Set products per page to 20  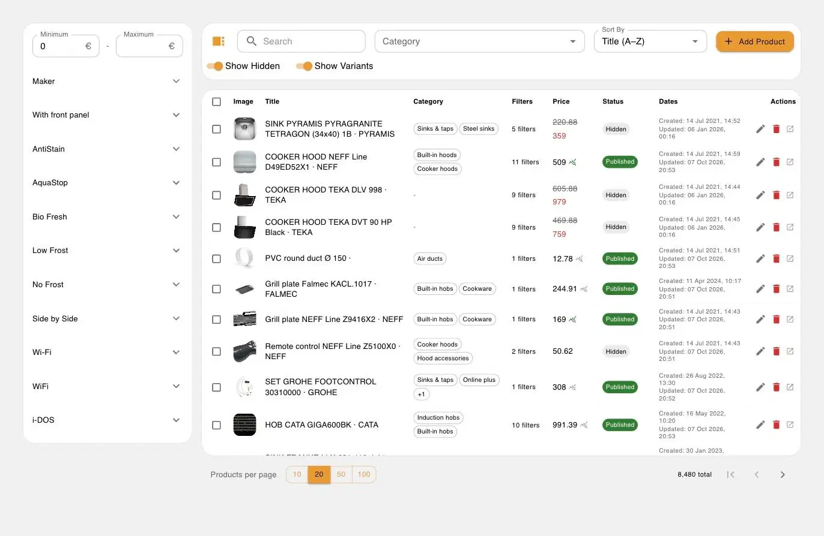click(319, 474)
